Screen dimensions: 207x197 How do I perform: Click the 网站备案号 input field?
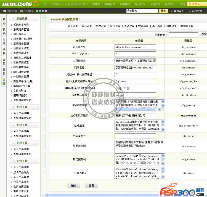[x=135, y=136]
